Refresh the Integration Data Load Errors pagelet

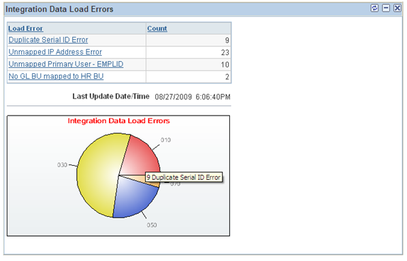(x=374, y=8)
